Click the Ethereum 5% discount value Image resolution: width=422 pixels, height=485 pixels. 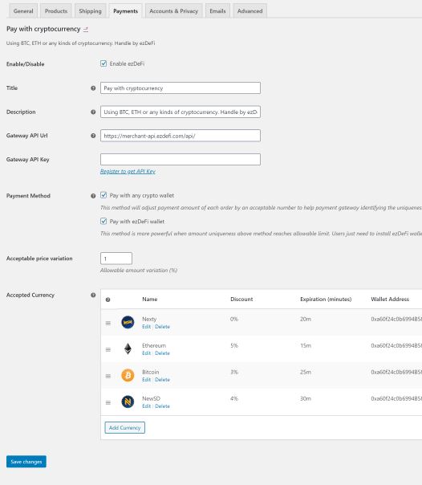[233, 345]
